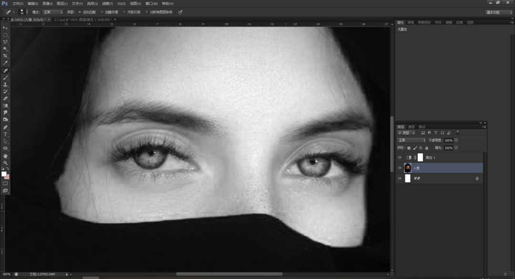Image resolution: width=515 pixels, height=279 pixels.
Task: Switch to the 路径 paths tab
Action: tap(422, 127)
